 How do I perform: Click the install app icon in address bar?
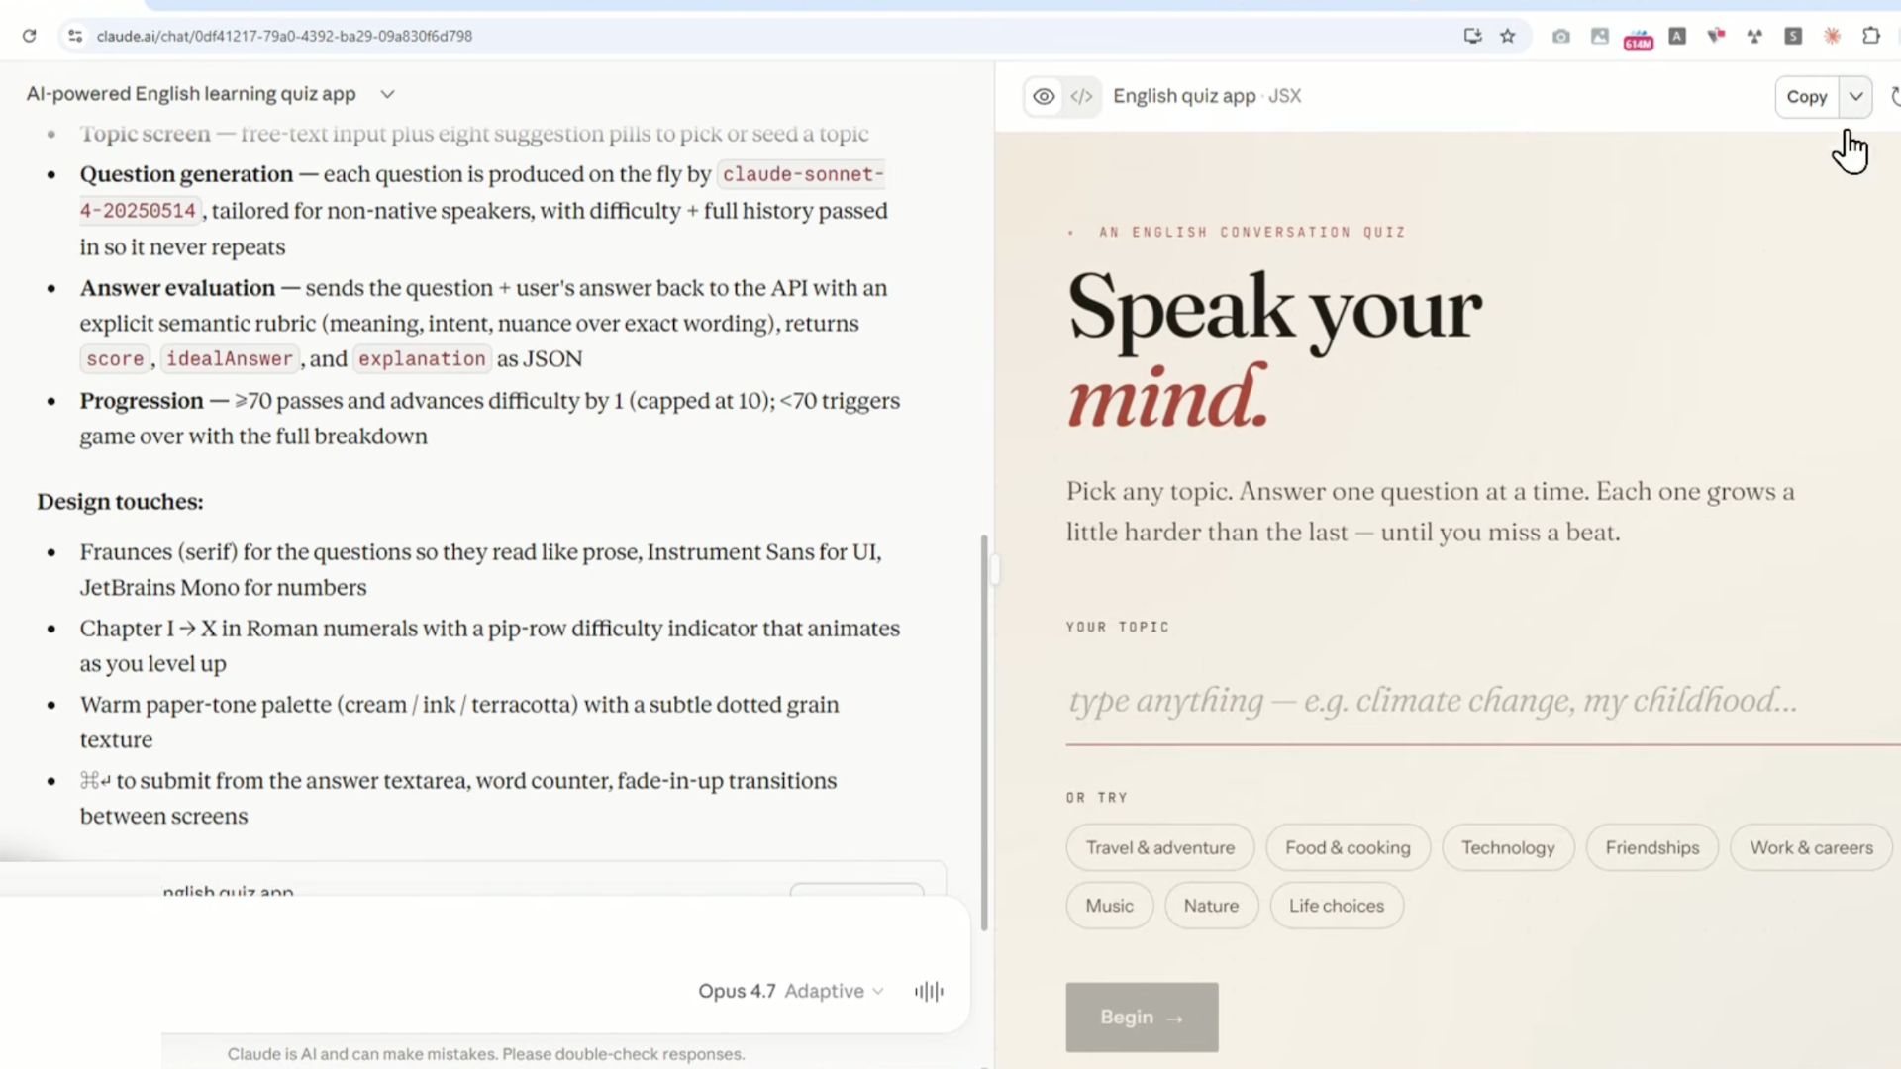coord(1472,36)
